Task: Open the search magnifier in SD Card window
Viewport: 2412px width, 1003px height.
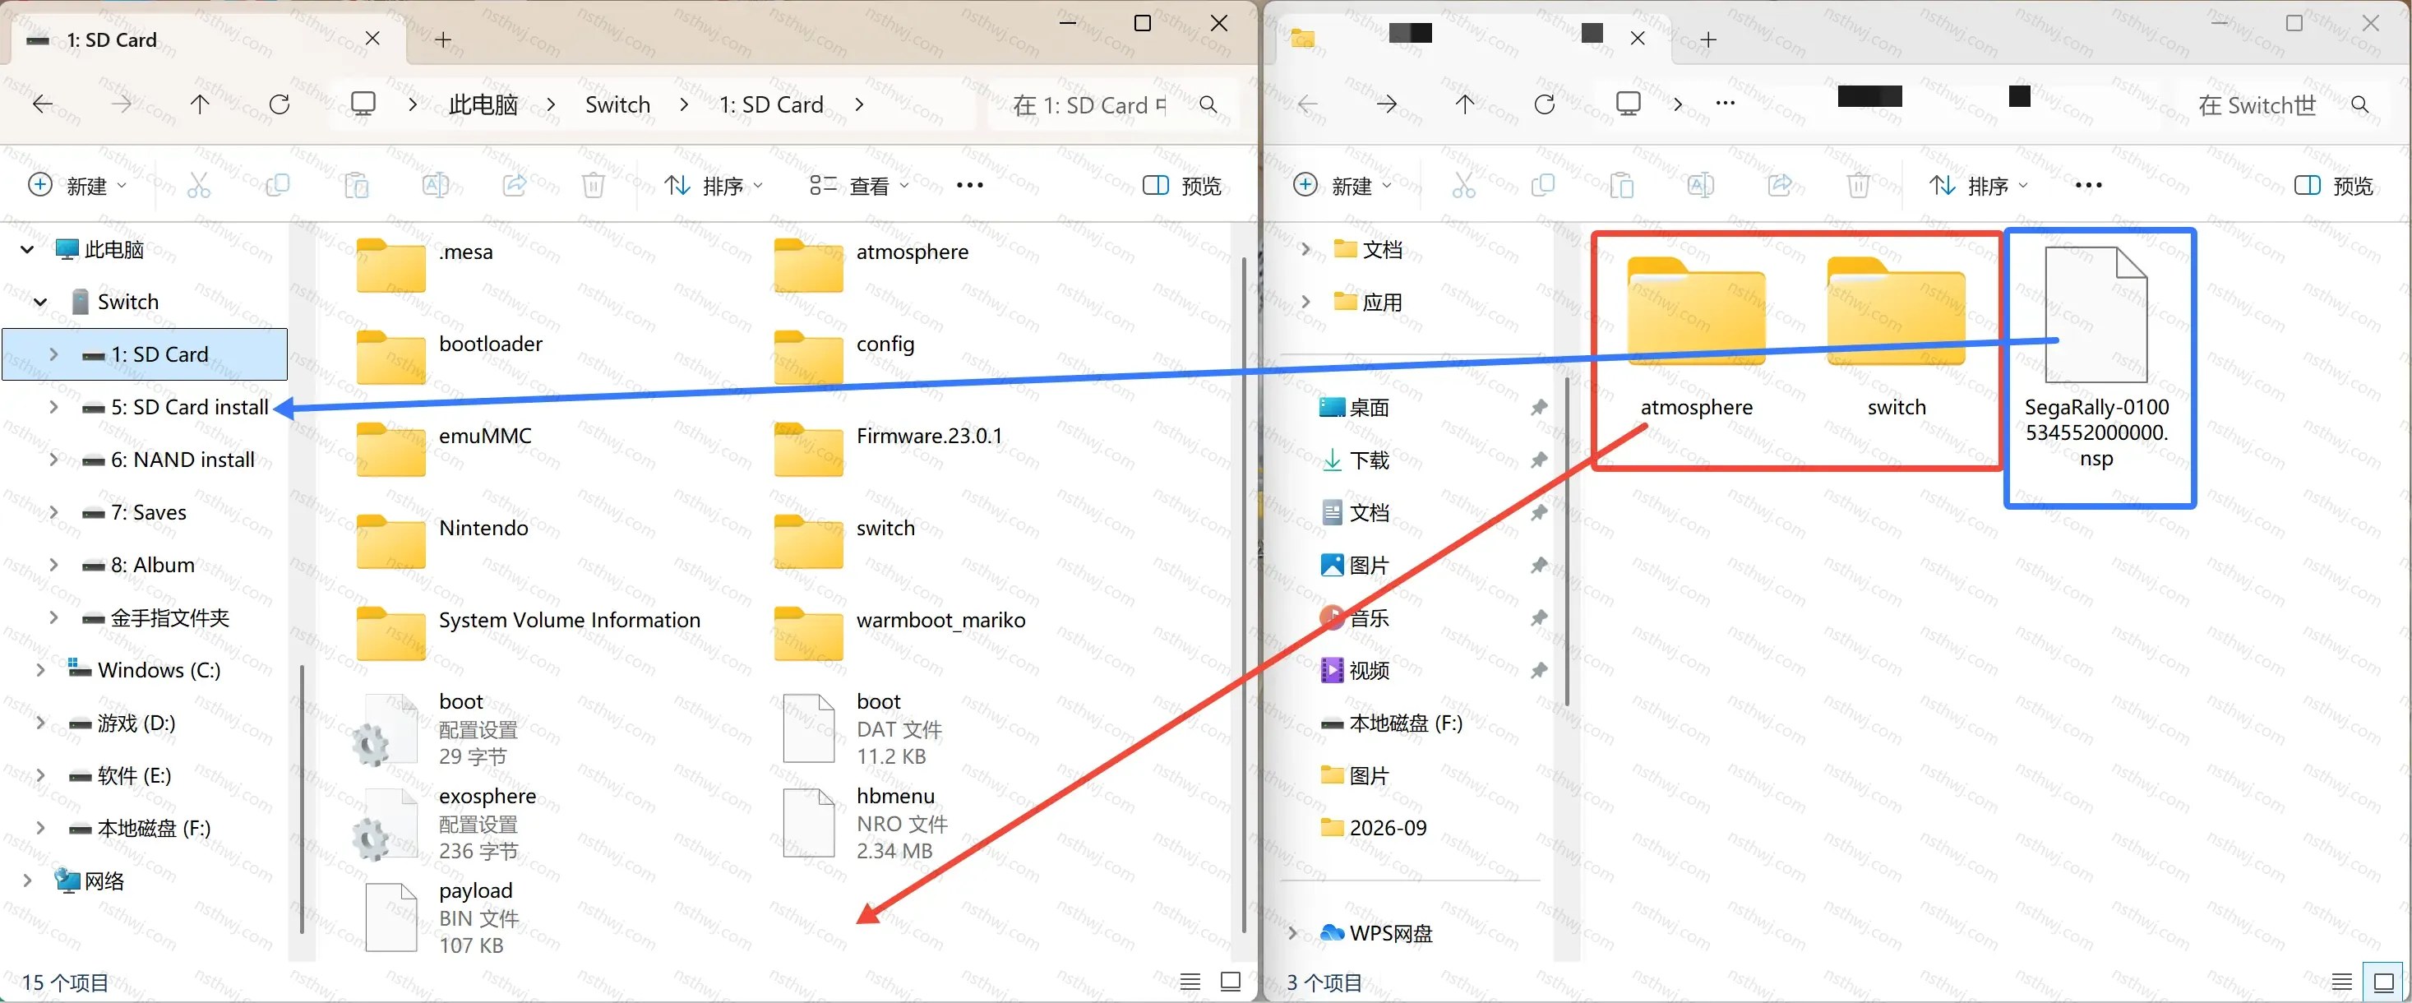Action: (1208, 105)
